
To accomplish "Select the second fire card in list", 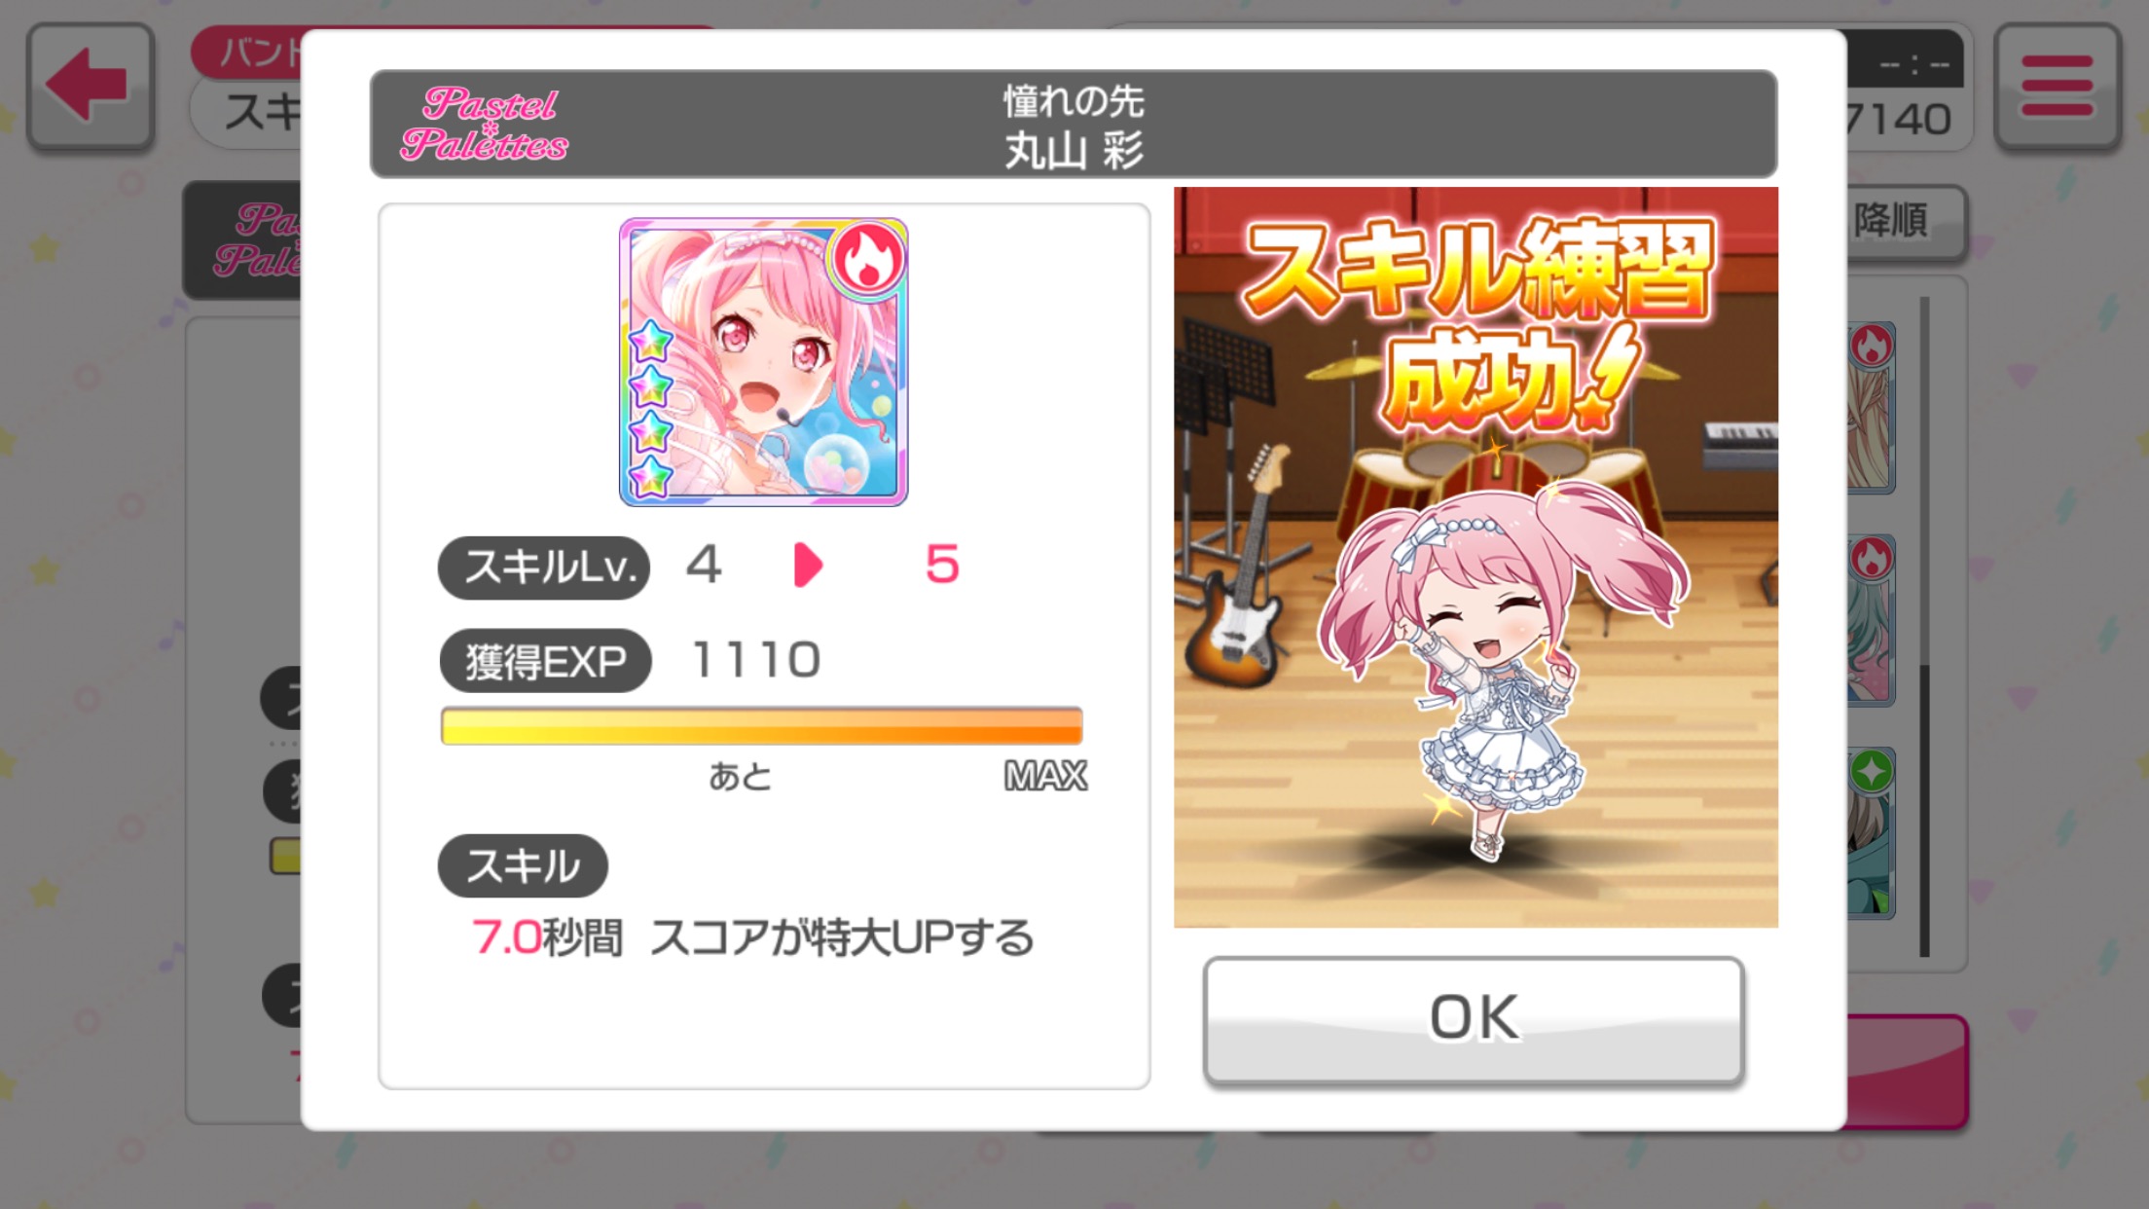I will (x=1871, y=619).
